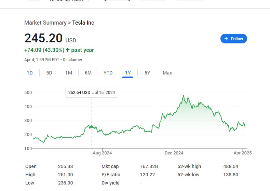Viewport: 270px width, 191px height.
Task: Click the Apr 2025 axis label
Action: (242, 153)
